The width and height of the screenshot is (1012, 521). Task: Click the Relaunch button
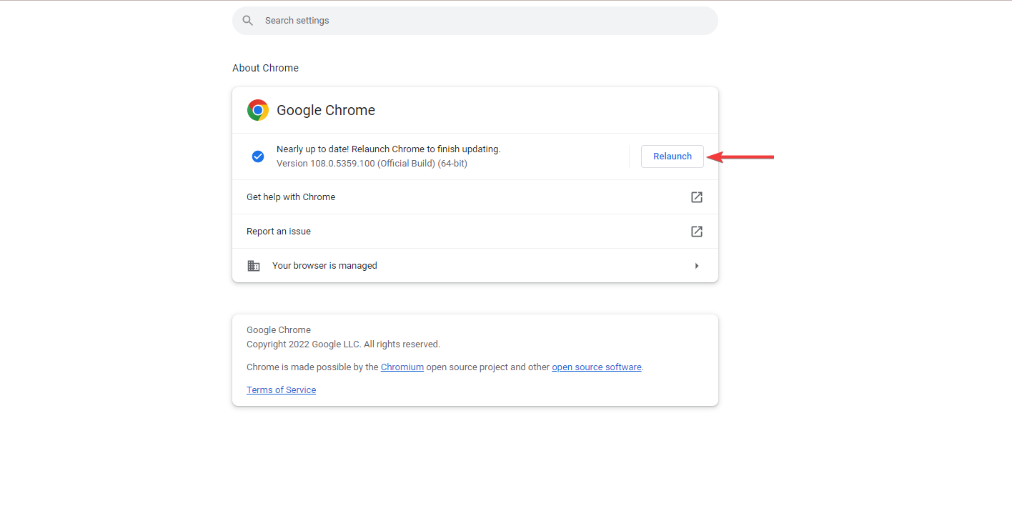click(x=672, y=157)
